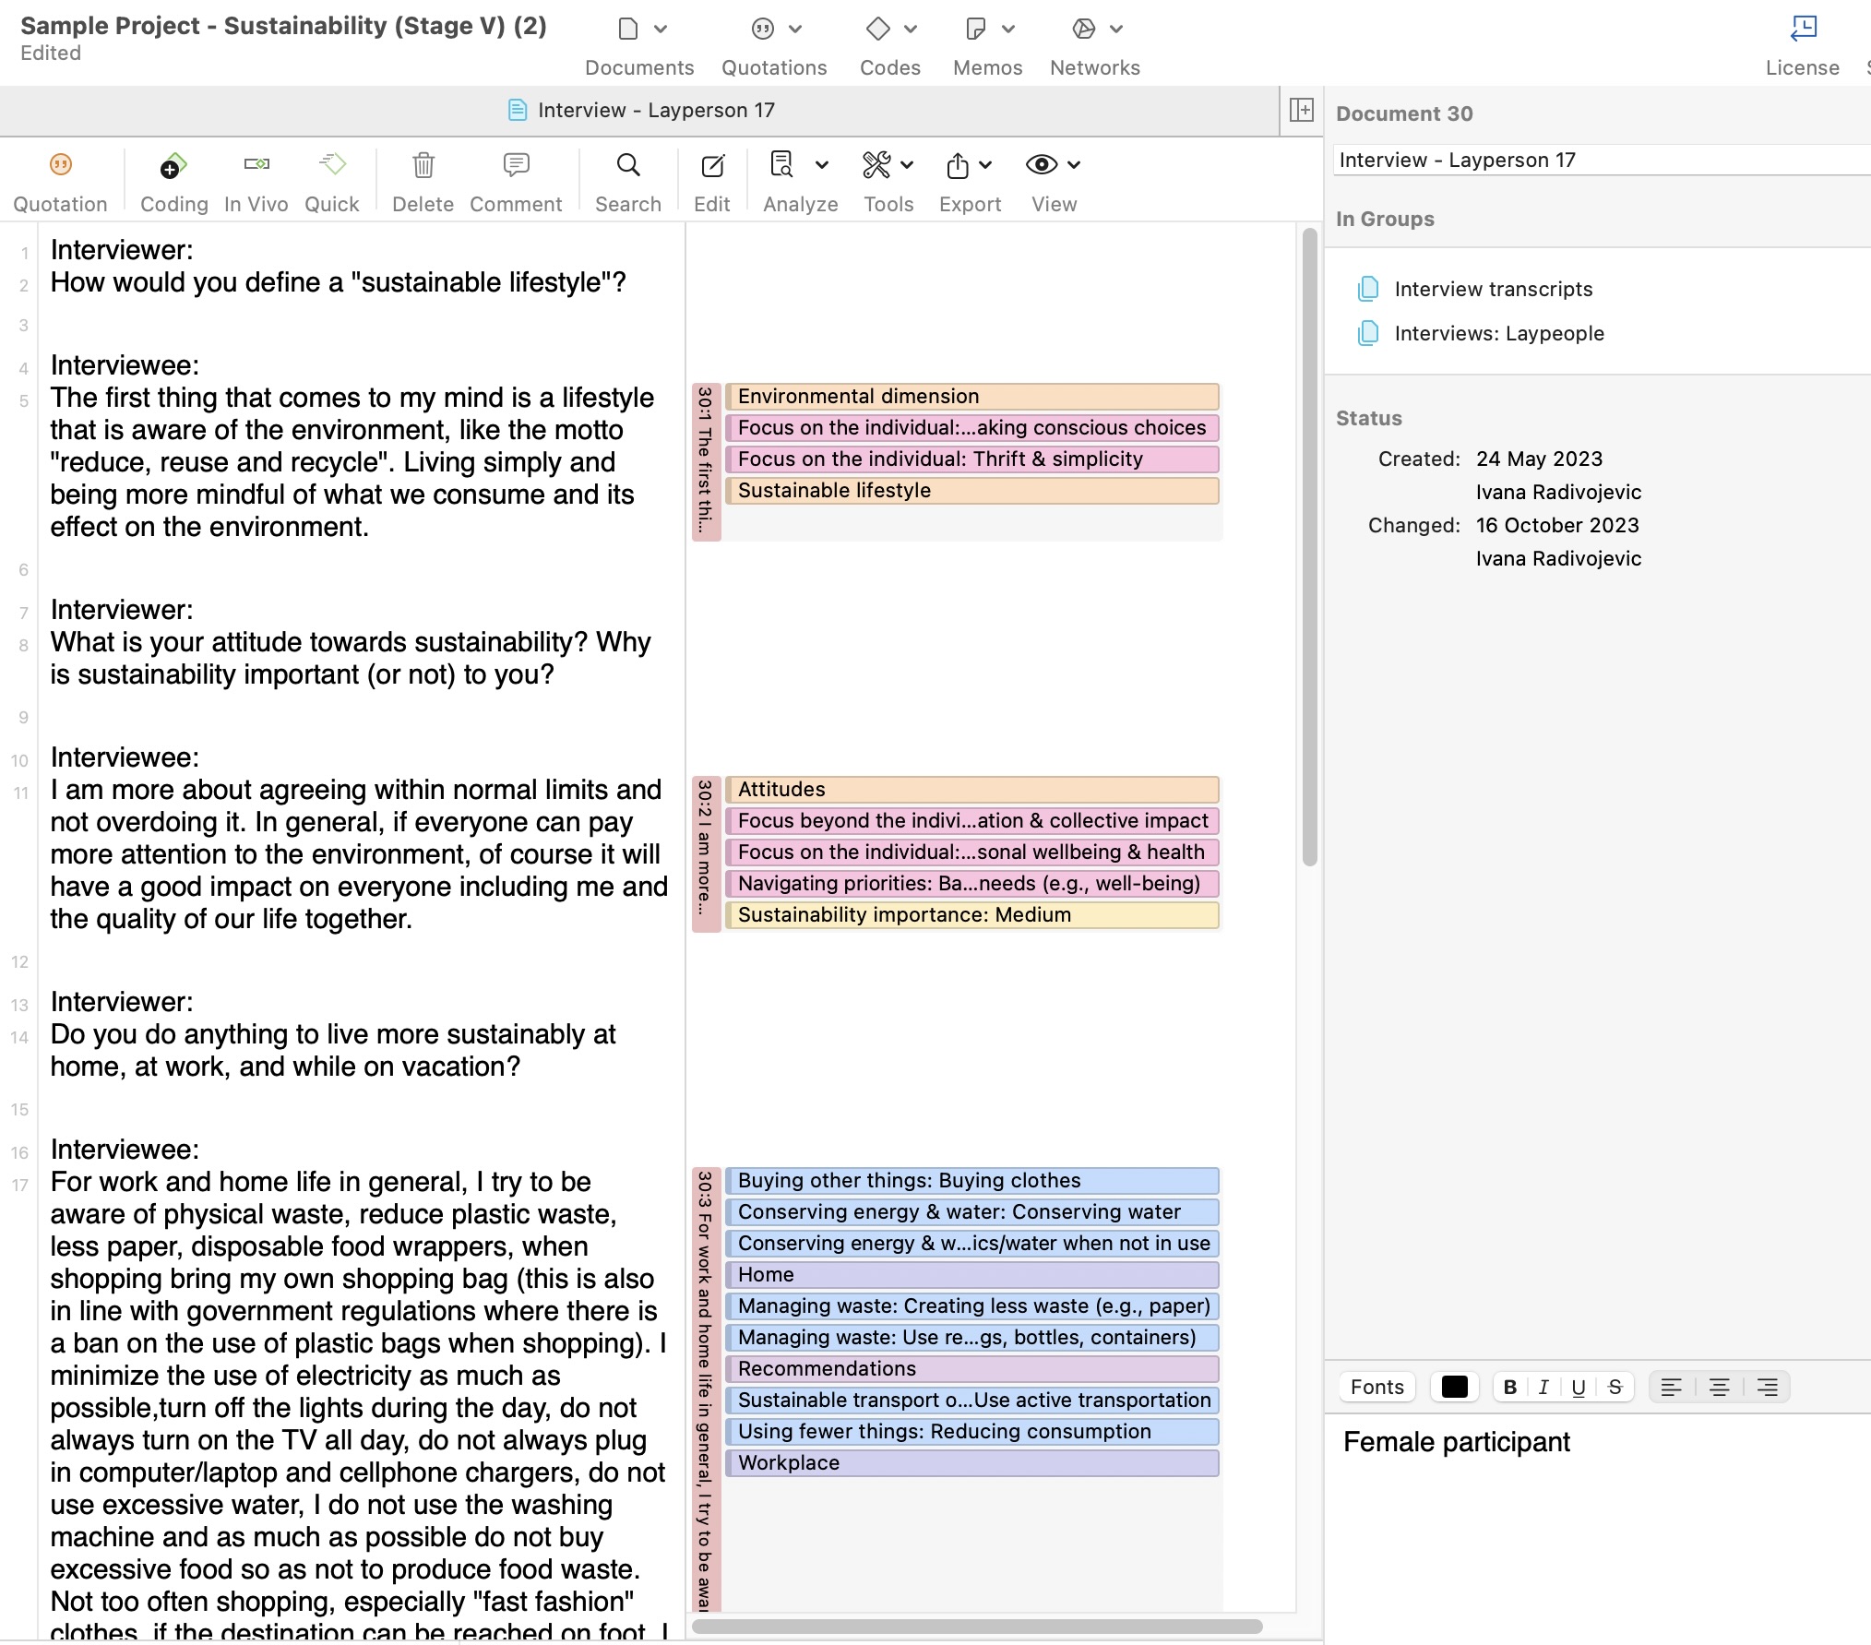Toggle underline text formatting
This screenshot has width=1871, height=1645.
click(x=1579, y=1387)
